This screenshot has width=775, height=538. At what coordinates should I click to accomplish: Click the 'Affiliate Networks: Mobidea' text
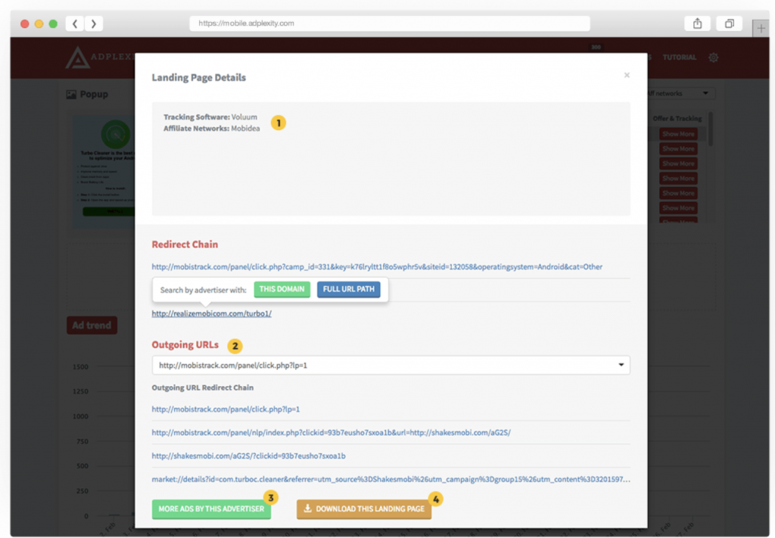tap(212, 129)
